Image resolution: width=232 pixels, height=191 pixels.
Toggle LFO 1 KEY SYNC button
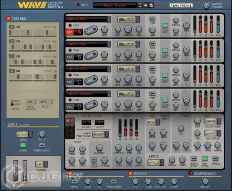tap(205, 159)
